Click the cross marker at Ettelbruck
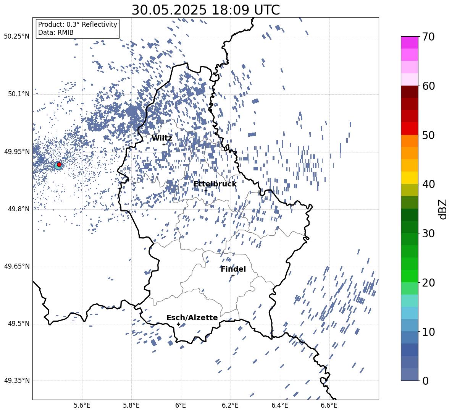 pos(206,190)
